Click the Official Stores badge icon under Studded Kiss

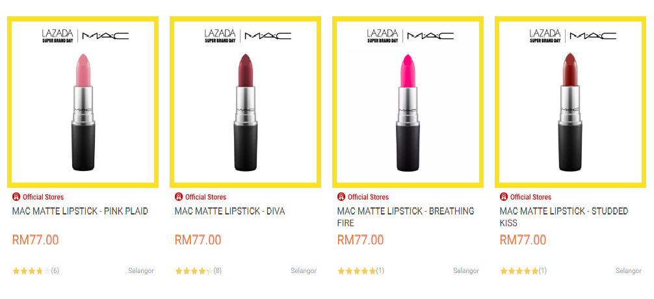[x=504, y=197]
